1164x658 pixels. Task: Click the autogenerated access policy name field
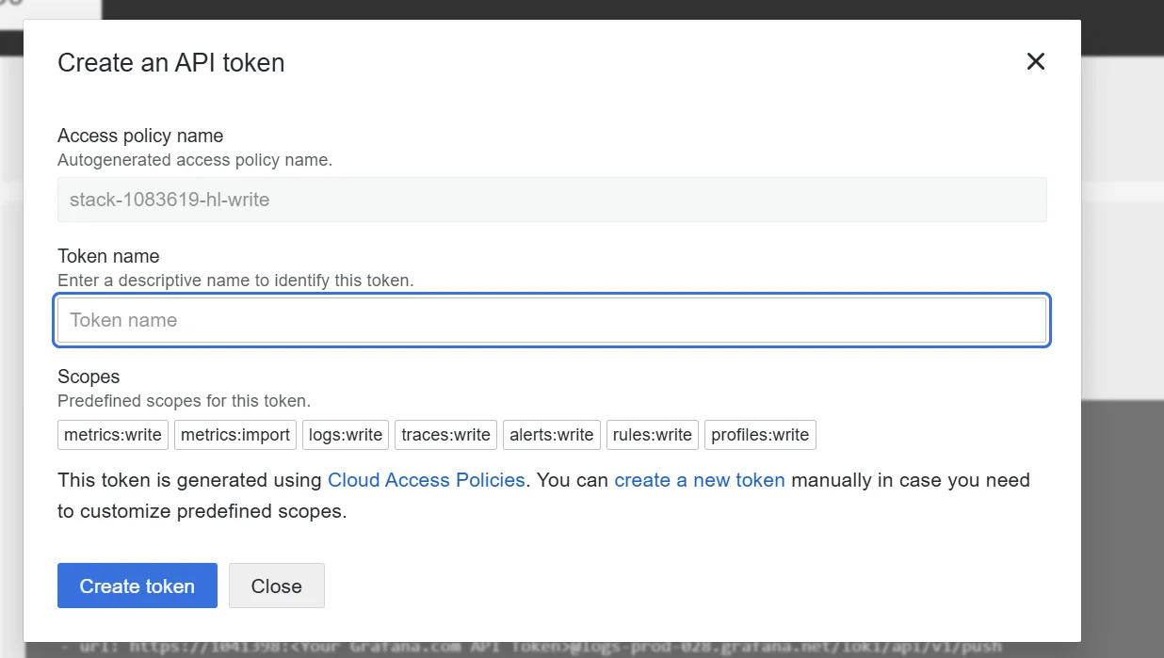click(551, 200)
